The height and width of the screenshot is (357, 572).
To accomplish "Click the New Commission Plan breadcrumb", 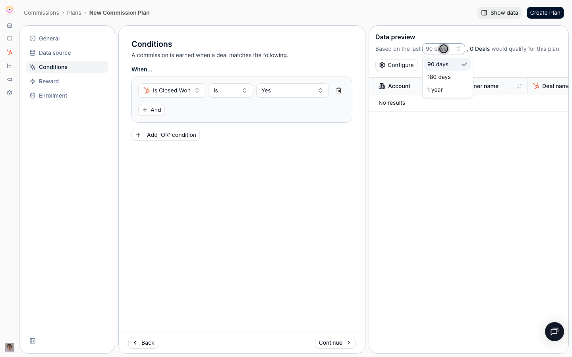I will [x=120, y=13].
